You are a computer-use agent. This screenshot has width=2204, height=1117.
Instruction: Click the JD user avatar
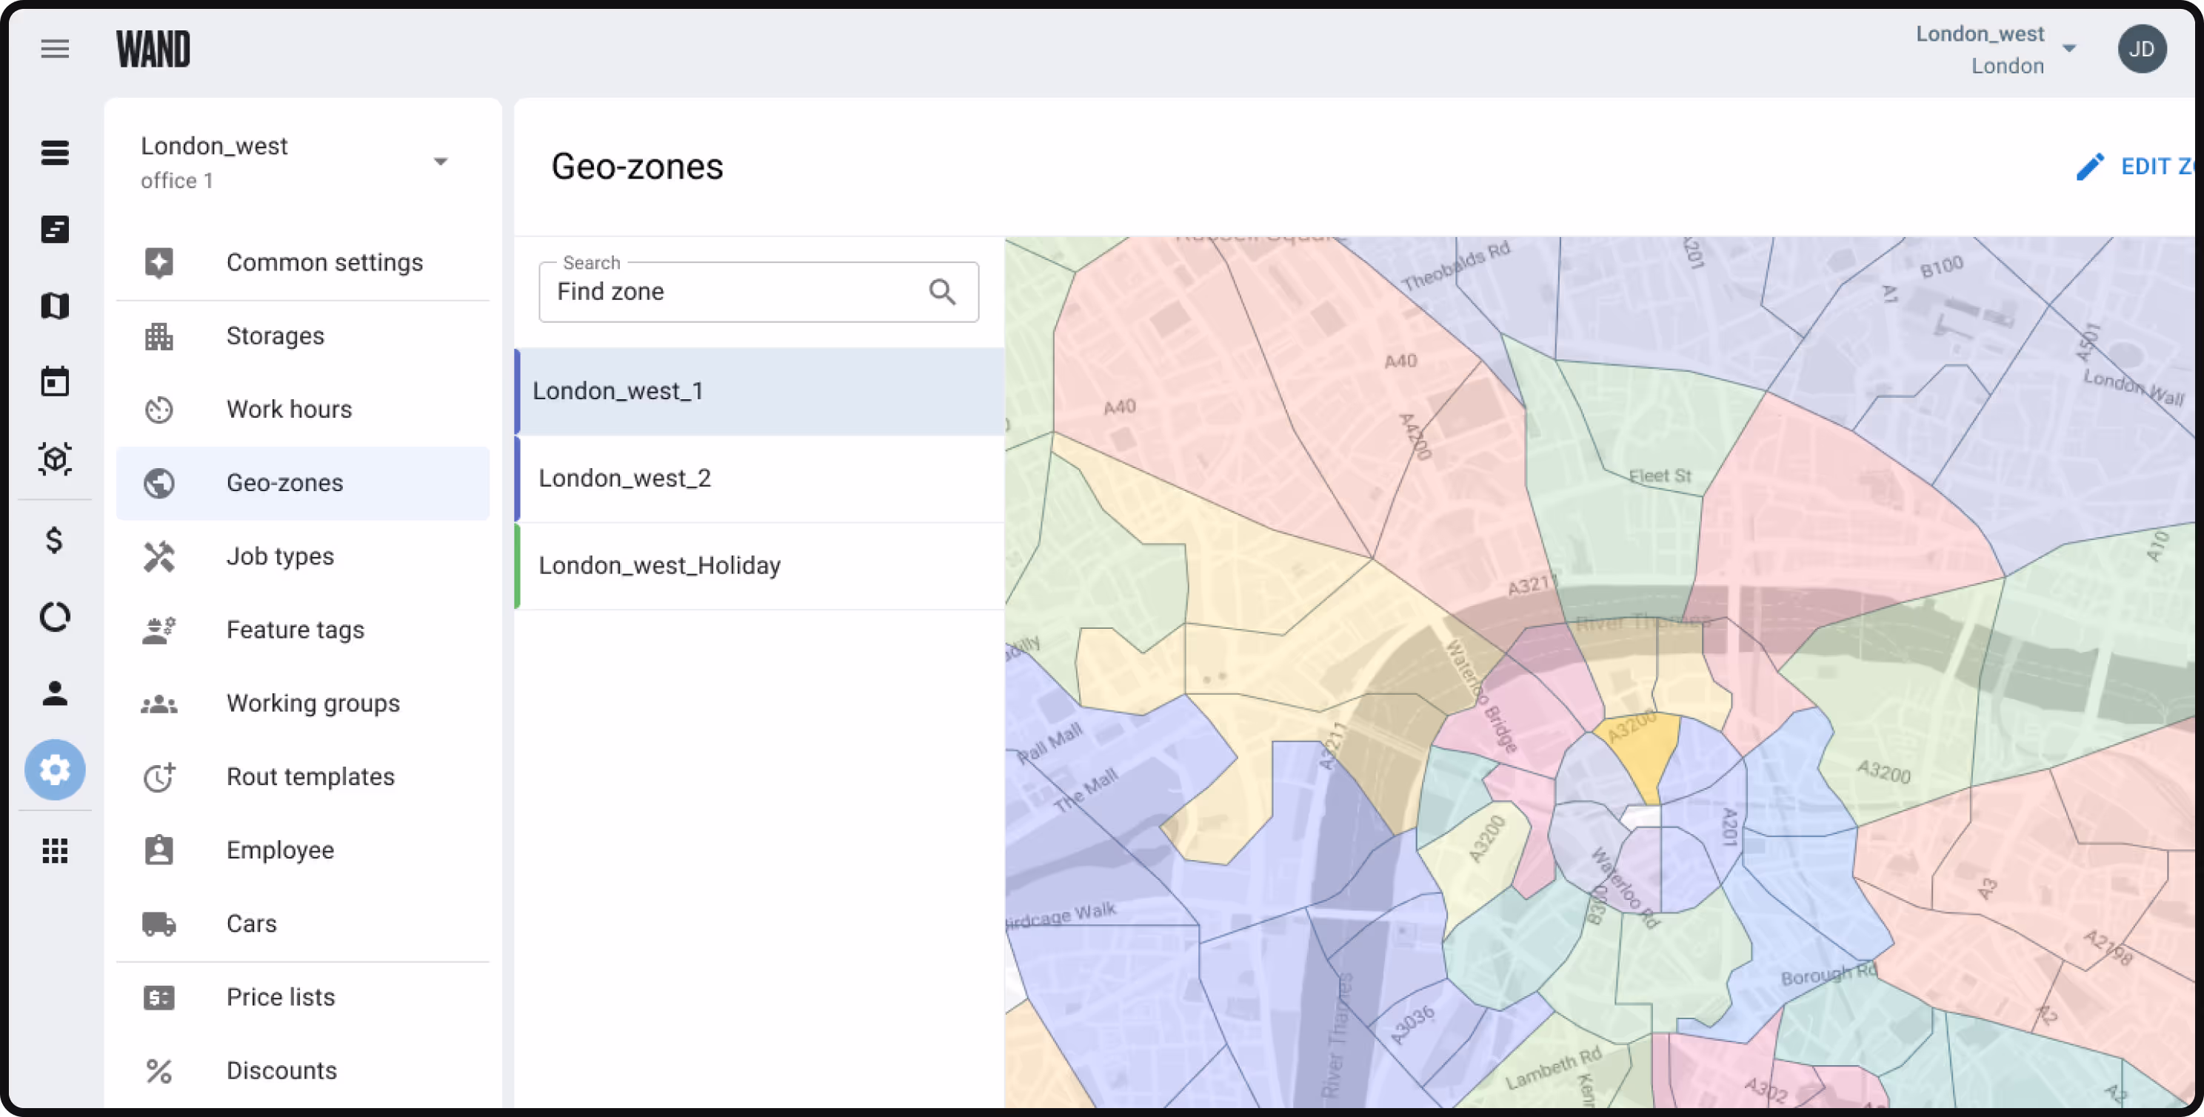pos(2141,49)
